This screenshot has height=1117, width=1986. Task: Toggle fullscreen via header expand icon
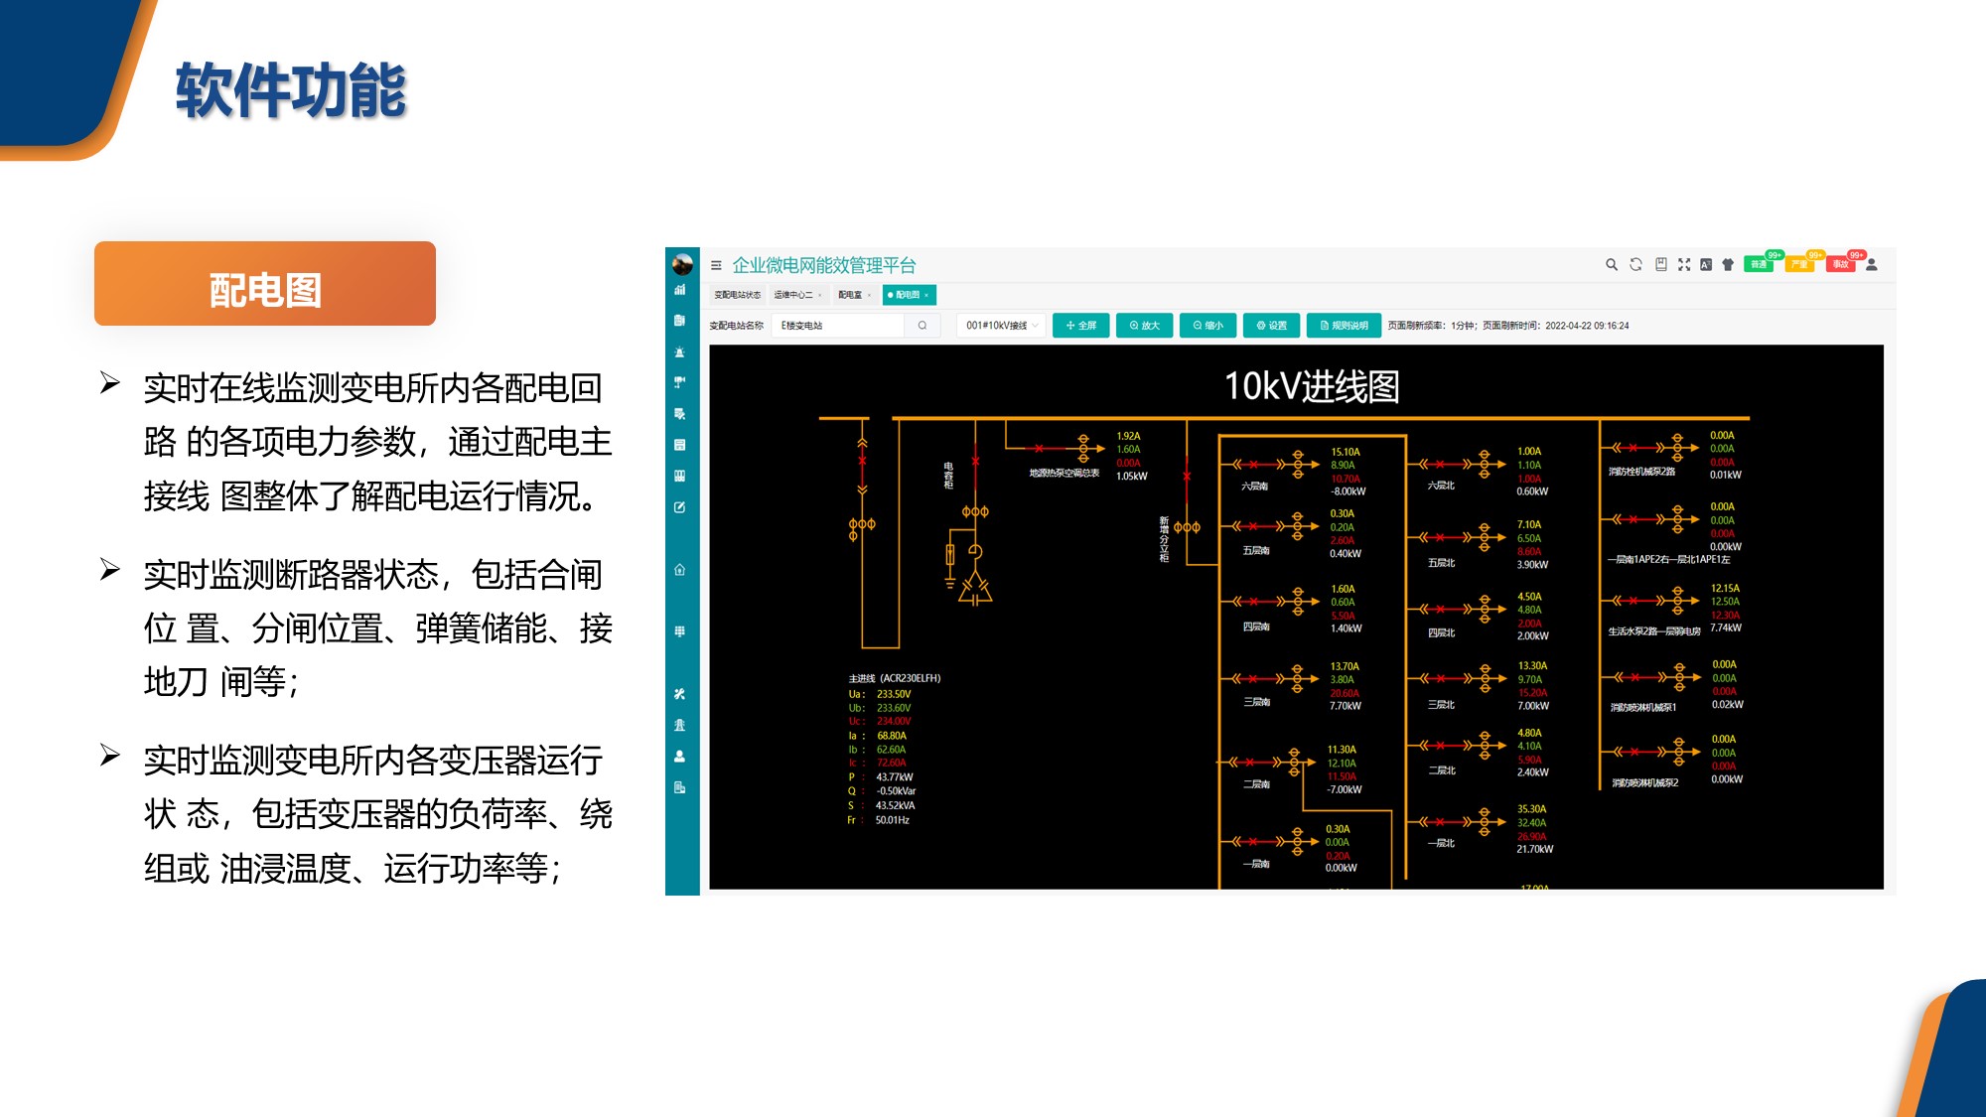coord(1684,264)
